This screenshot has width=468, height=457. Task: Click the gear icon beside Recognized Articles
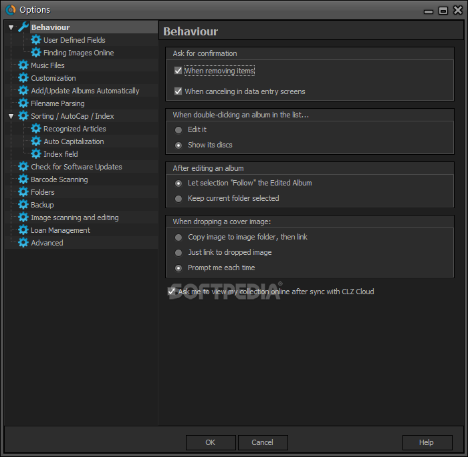pyautogui.click(x=36, y=129)
